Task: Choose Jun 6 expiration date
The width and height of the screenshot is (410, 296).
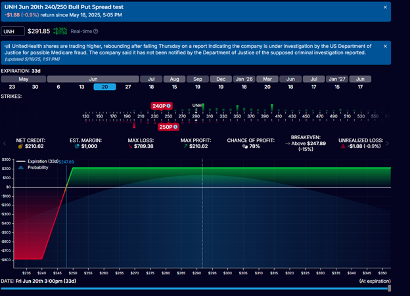Action: coord(58,87)
